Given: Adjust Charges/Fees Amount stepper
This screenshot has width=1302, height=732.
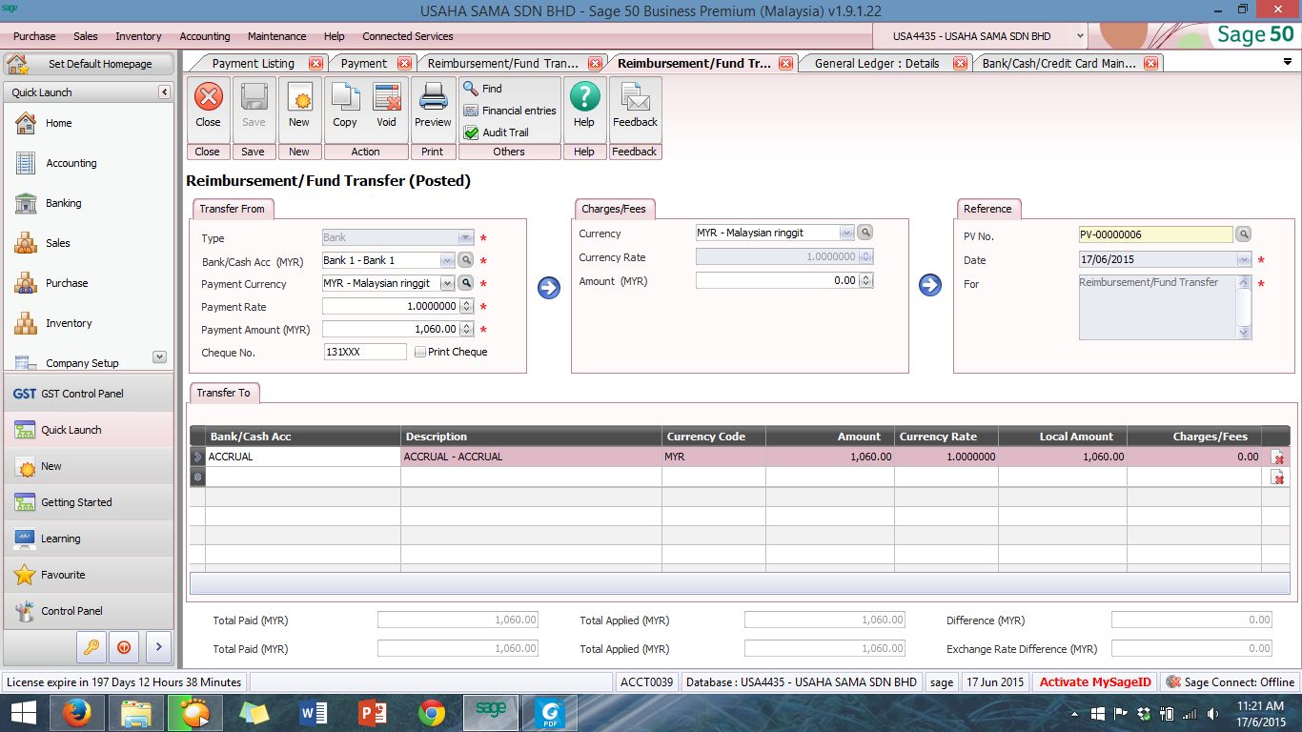Looking at the screenshot, I should point(865,281).
